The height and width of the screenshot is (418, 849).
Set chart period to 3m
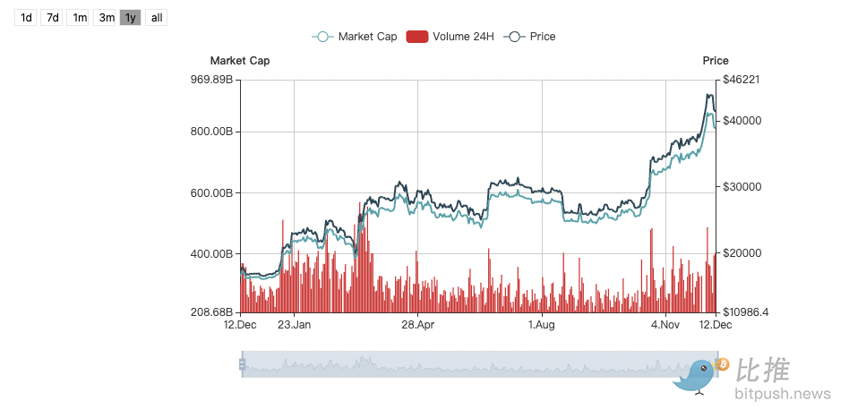(106, 17)
